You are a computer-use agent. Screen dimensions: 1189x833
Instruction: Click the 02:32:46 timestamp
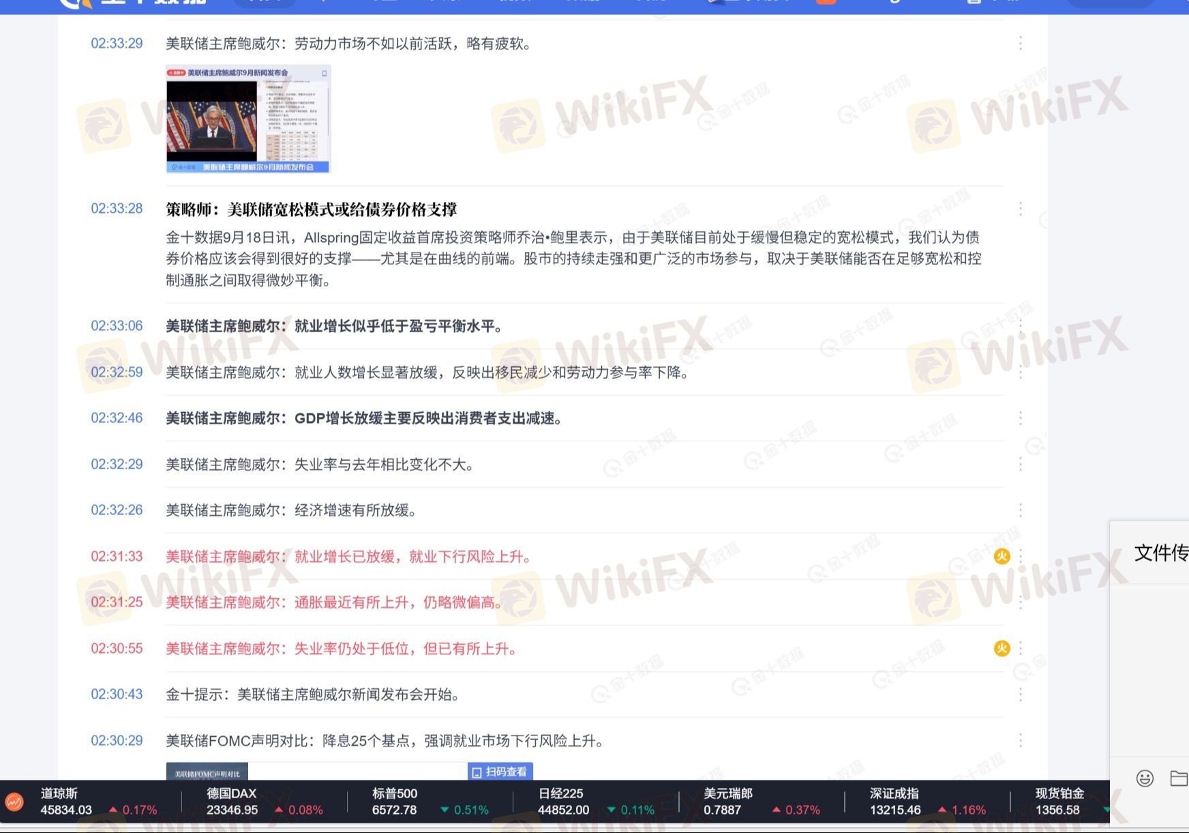point(117,418)
